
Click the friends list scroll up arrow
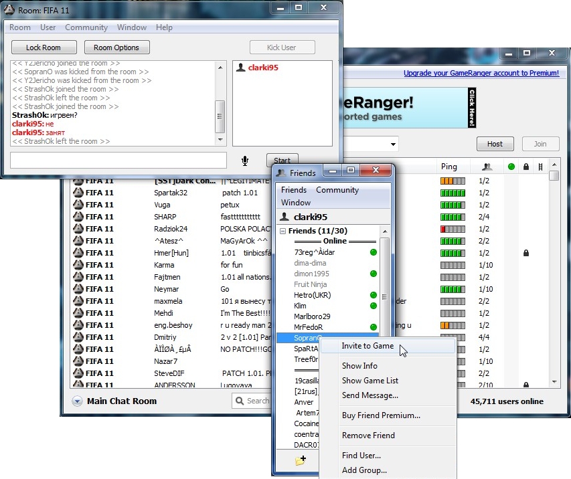point(385,231)
